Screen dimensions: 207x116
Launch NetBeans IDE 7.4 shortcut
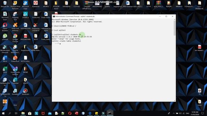(5, 93)
